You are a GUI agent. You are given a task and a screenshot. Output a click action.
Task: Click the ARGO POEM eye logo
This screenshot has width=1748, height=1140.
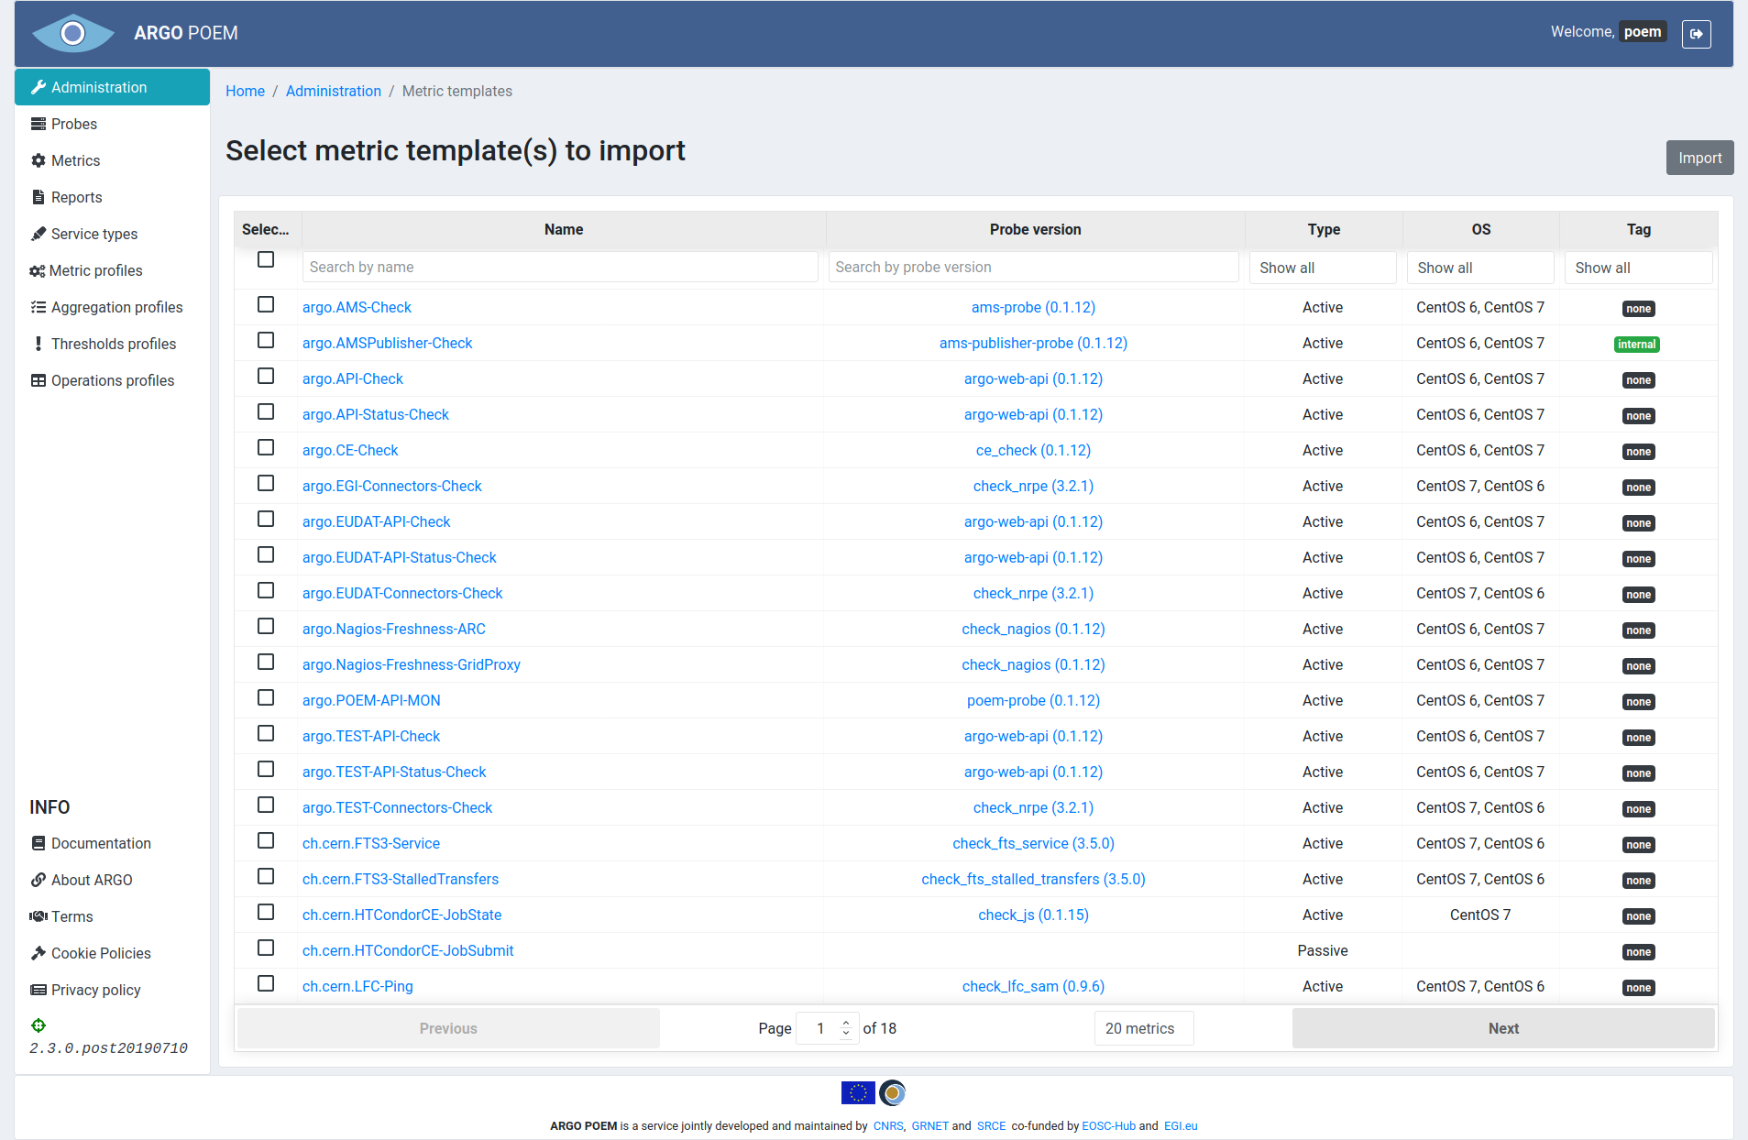[73, 33]
